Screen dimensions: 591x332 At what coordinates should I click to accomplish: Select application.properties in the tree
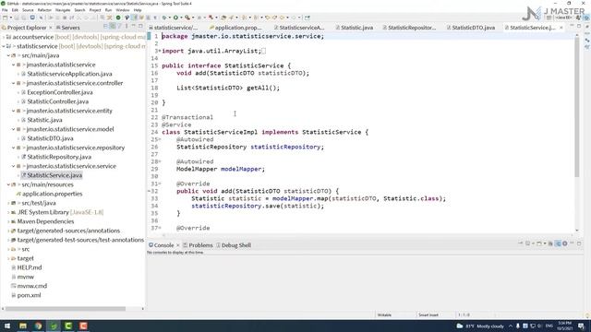(x=52, y=194)
